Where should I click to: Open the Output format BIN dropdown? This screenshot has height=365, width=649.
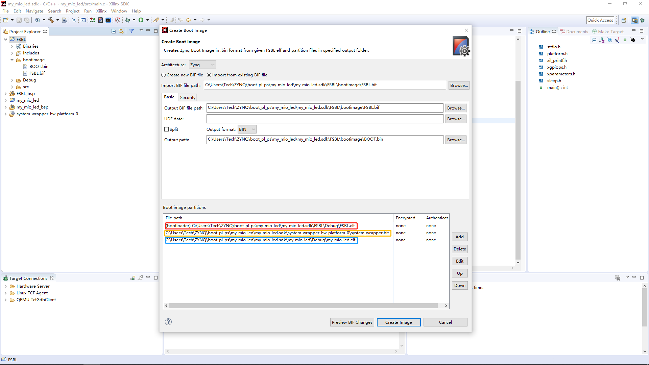247,129
